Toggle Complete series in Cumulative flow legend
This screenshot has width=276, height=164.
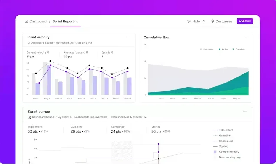tap(239, 49)
